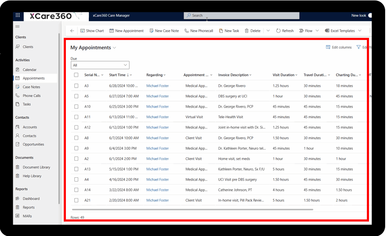Screen dimensions: 386x236
Task: Check the row A5 checkbox
Action: tap(77, 96)
